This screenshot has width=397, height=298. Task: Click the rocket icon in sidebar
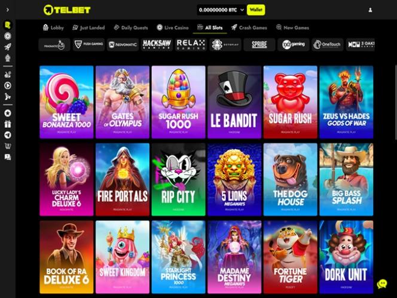point(8,47)
